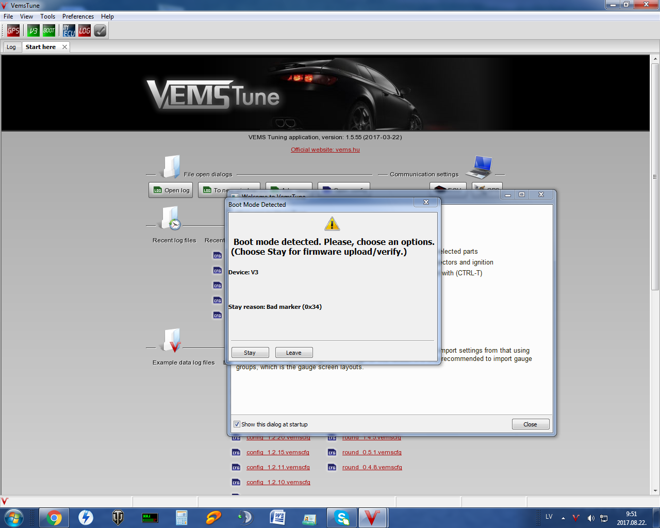Open the round_0.5.1.vemscfg link
The height and width of the screenshot is (528, 660).
click(x=372, y=452)
